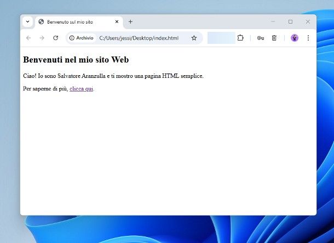Open Chrome three-dot menu
The width and height of the screenshot is (334, 243).
pos(308,38)
